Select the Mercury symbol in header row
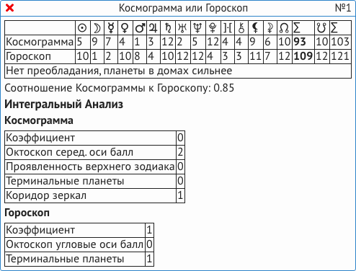Screen dimensions: 356x271 point(111,28)
